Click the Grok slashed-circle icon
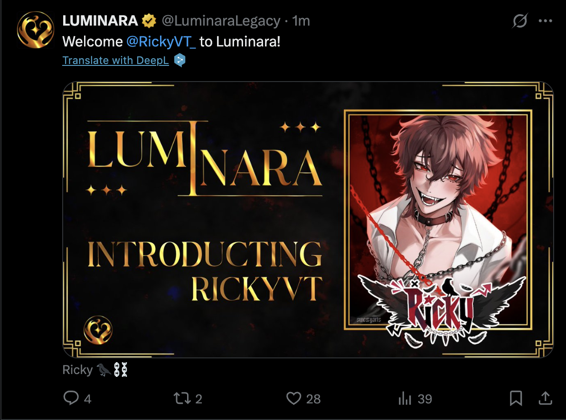 click(x=520, y=20)
